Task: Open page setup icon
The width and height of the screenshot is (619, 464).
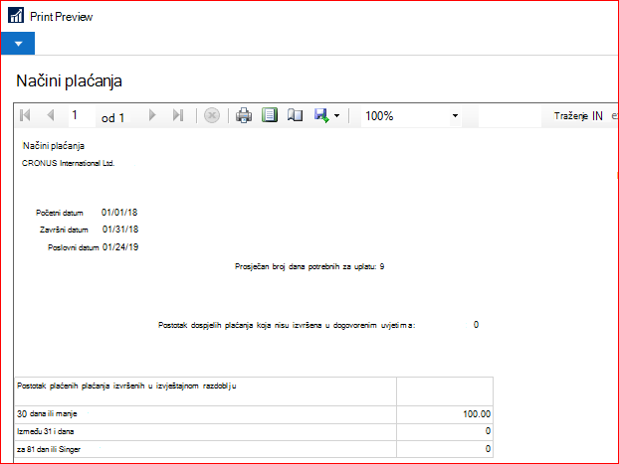Action: tap(295, 115)
